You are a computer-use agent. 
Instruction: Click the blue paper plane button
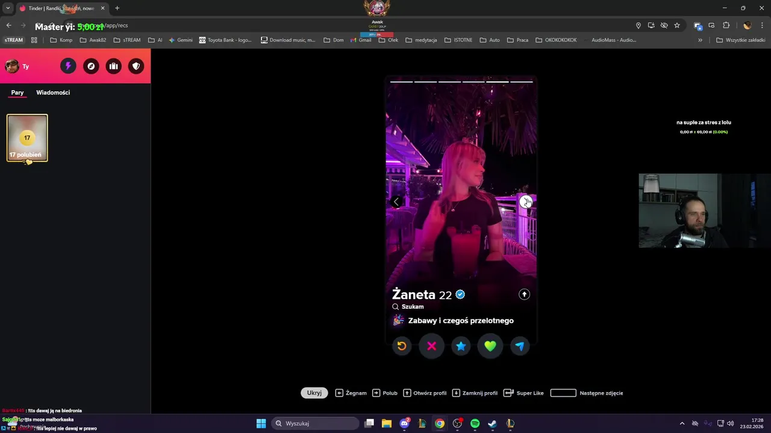pos(520,346)
